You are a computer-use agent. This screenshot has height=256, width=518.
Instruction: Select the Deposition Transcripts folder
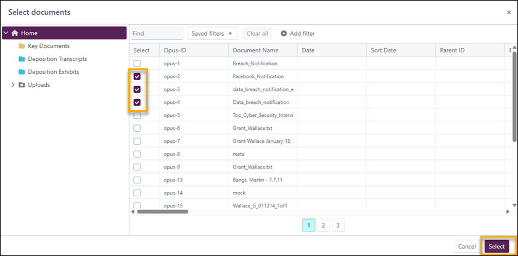[57, 59]
